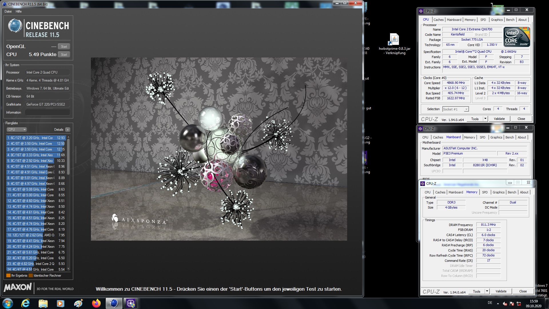Launch Internet Explorer from the taskbar
The height and width of the screenshot is (309, 549).
coord(26,303)
